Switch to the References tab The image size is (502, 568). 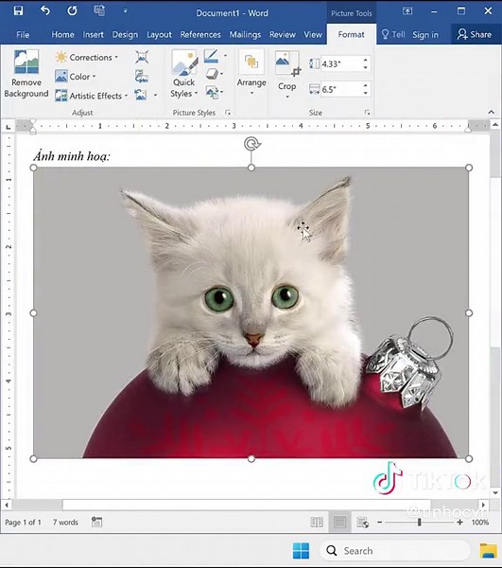[200, 35]
